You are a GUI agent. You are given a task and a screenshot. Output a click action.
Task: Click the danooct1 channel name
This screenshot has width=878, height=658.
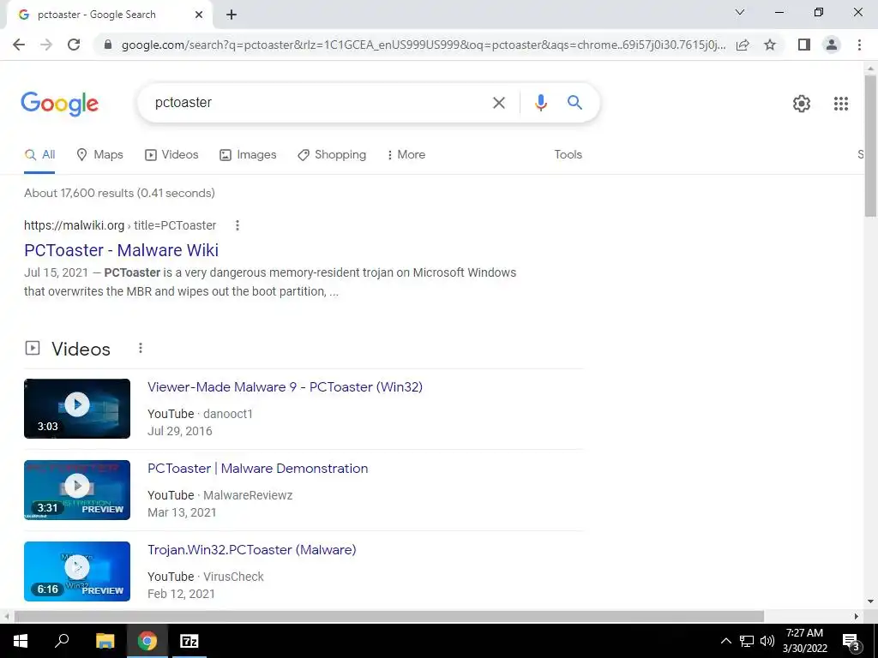pos(228,414)
